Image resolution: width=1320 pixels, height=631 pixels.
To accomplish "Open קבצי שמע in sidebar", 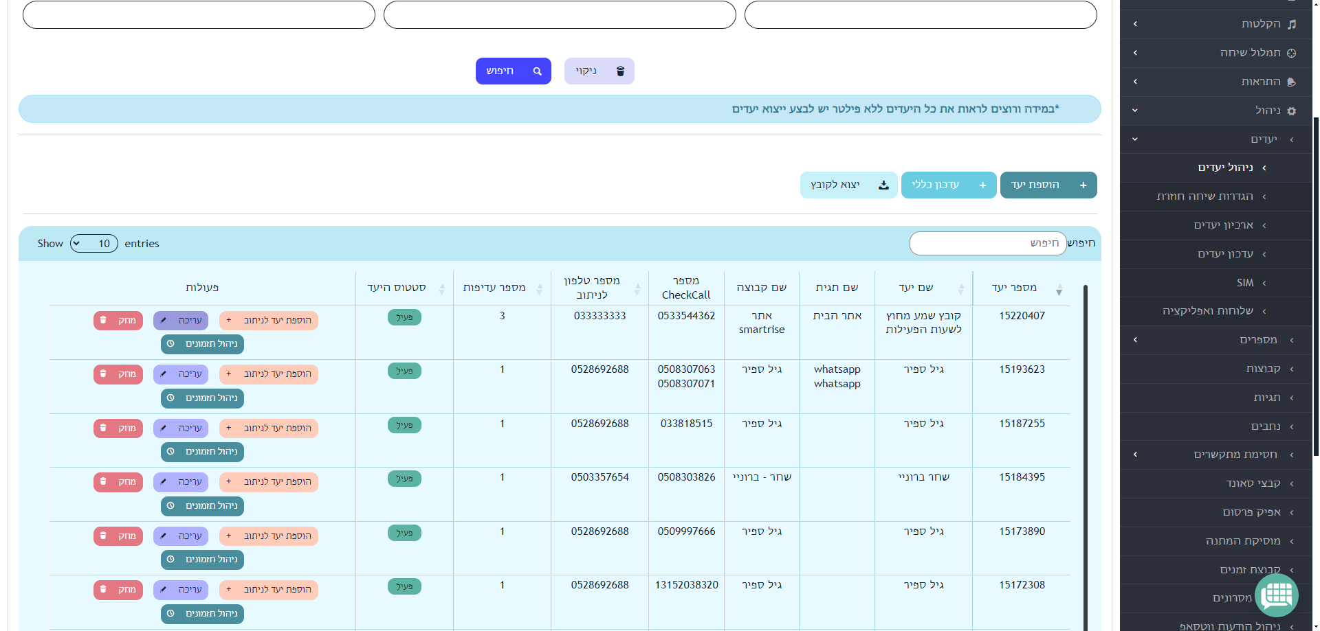I will coord(1215,483).
